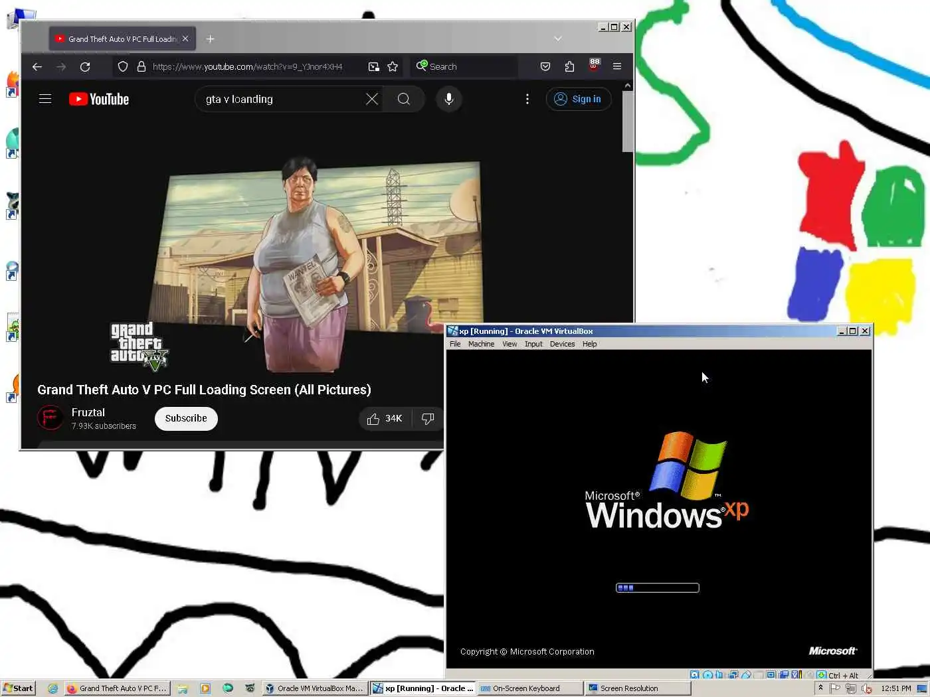
Task: Click VirtualBox optical drive status icon
Action: coord(707,675)
